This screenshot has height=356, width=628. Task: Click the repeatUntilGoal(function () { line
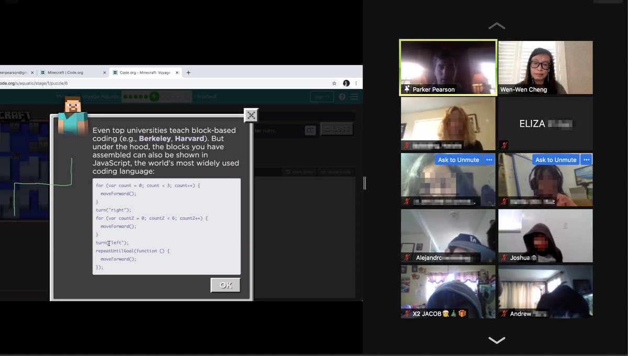point(133,251)
